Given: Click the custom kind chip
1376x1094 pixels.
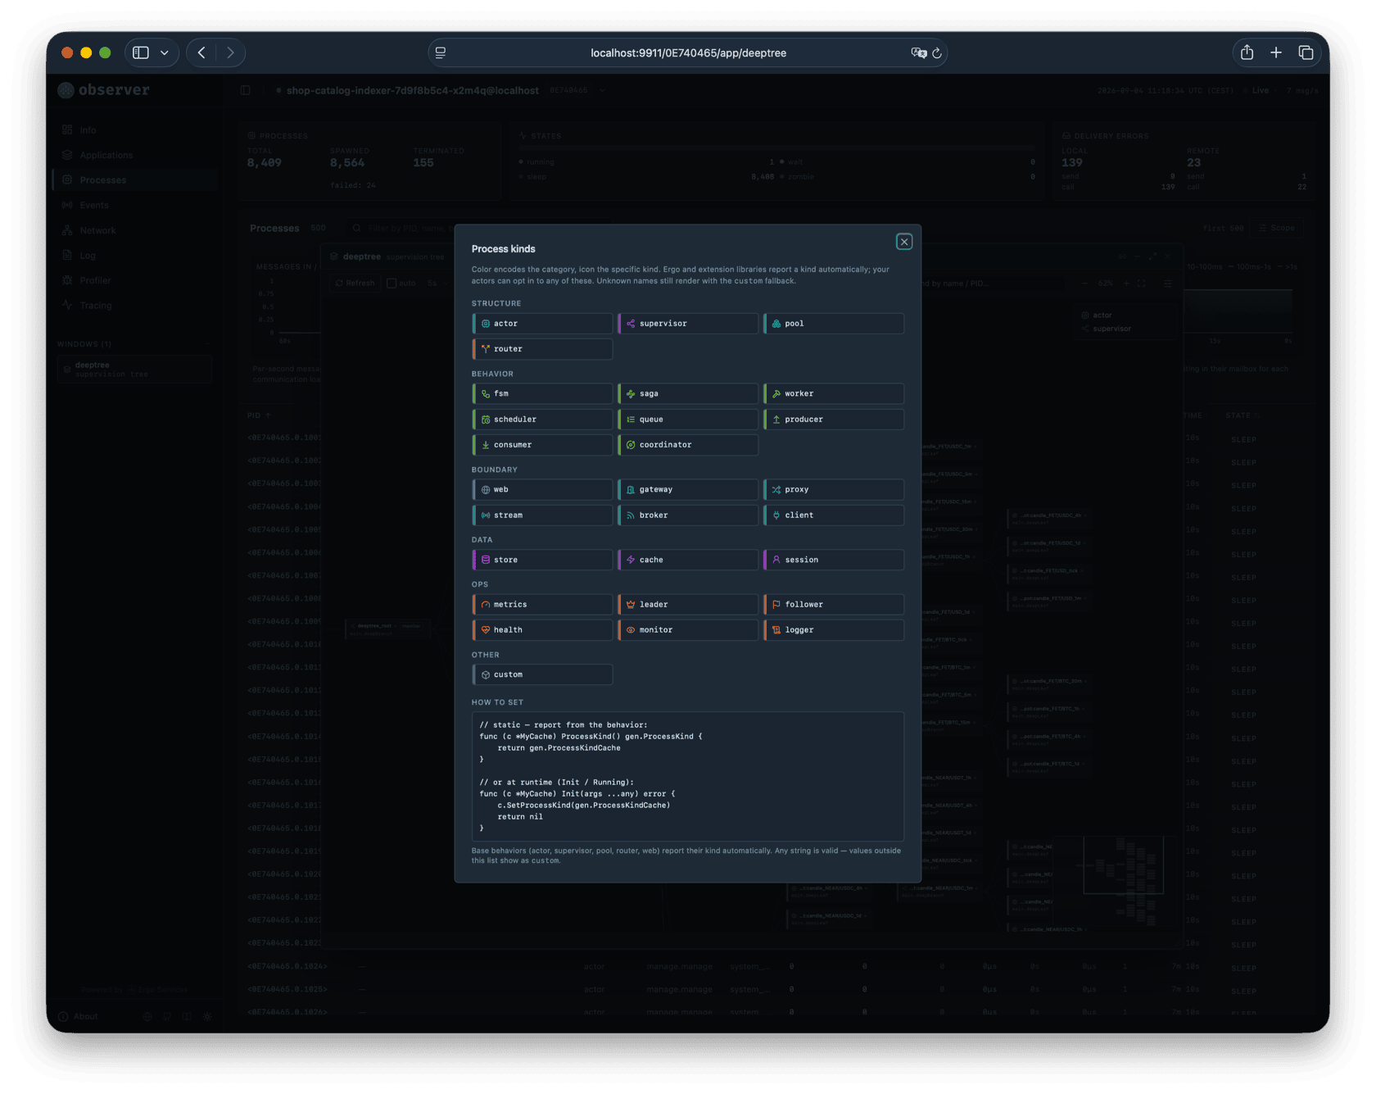Looking at the screenshot, I should point(542,675).
